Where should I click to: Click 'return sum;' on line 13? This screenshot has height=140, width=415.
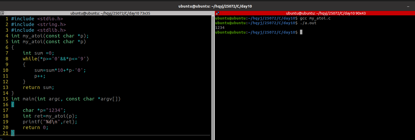click(39, 87)
